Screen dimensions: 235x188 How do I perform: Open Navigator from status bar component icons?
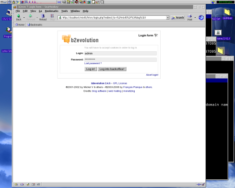click(16, 184)
